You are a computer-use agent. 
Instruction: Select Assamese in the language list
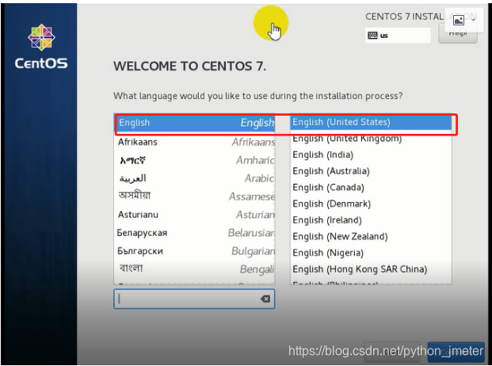[x=195, y=196]
